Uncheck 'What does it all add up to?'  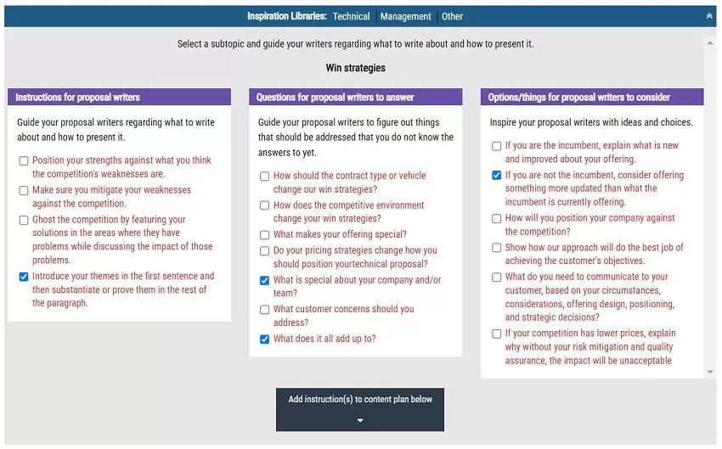(x=265, y=339)
